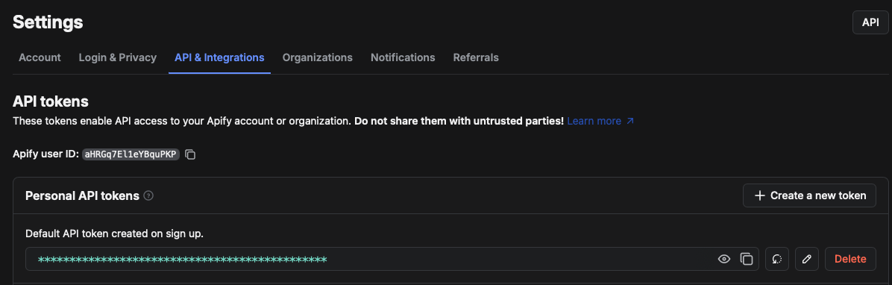Follow the Learn more link
This screenshot has width=892, height=285.
point(600,121)
